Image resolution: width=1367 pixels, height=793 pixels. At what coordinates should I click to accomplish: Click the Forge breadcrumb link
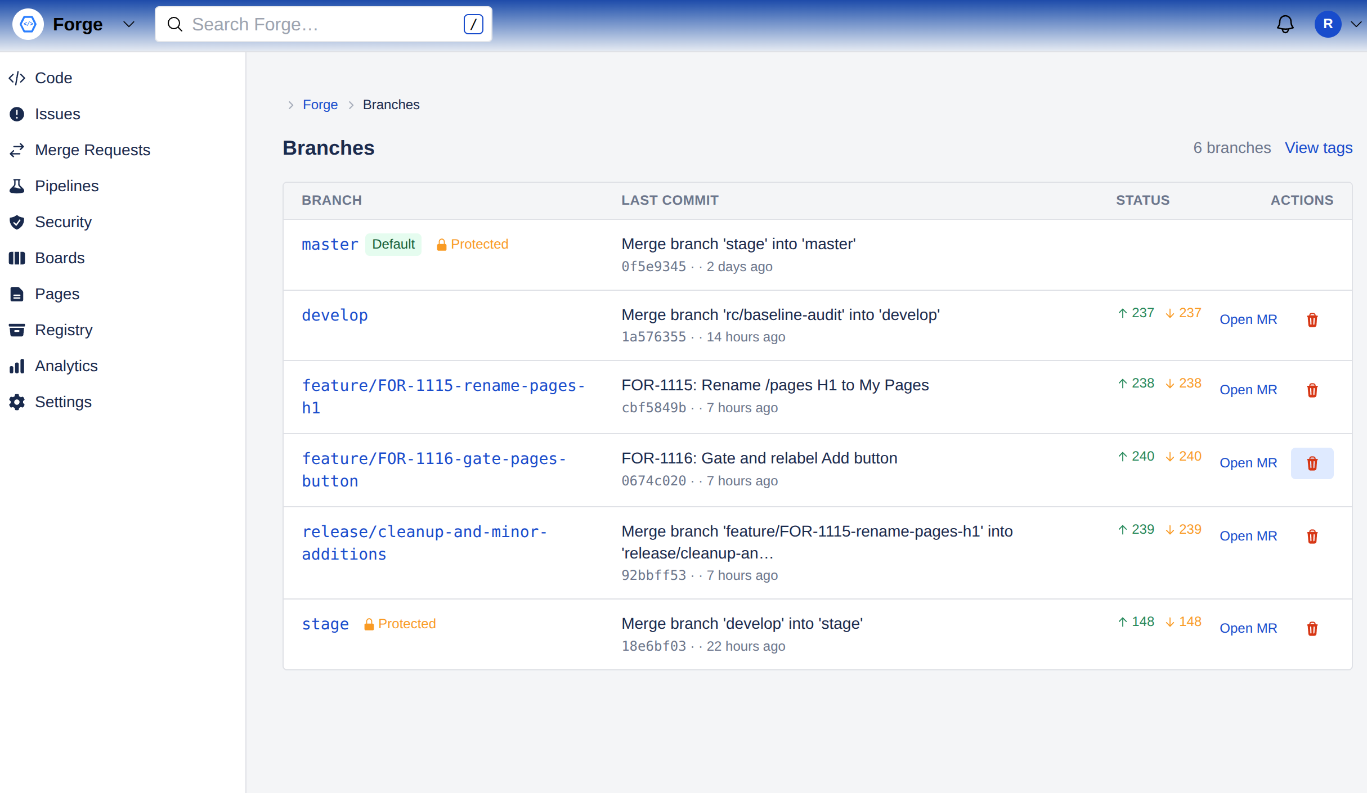tap(320, 105)
